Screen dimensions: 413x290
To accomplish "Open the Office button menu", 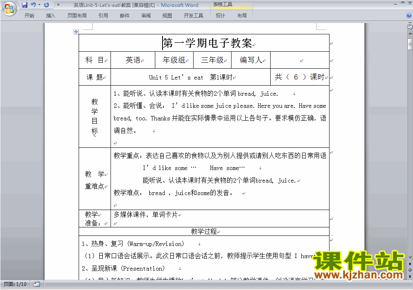I will click(9, 8).
